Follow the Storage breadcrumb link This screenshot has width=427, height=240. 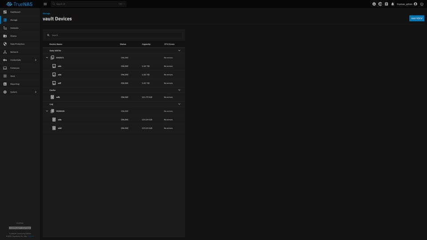tap(46, 13)
